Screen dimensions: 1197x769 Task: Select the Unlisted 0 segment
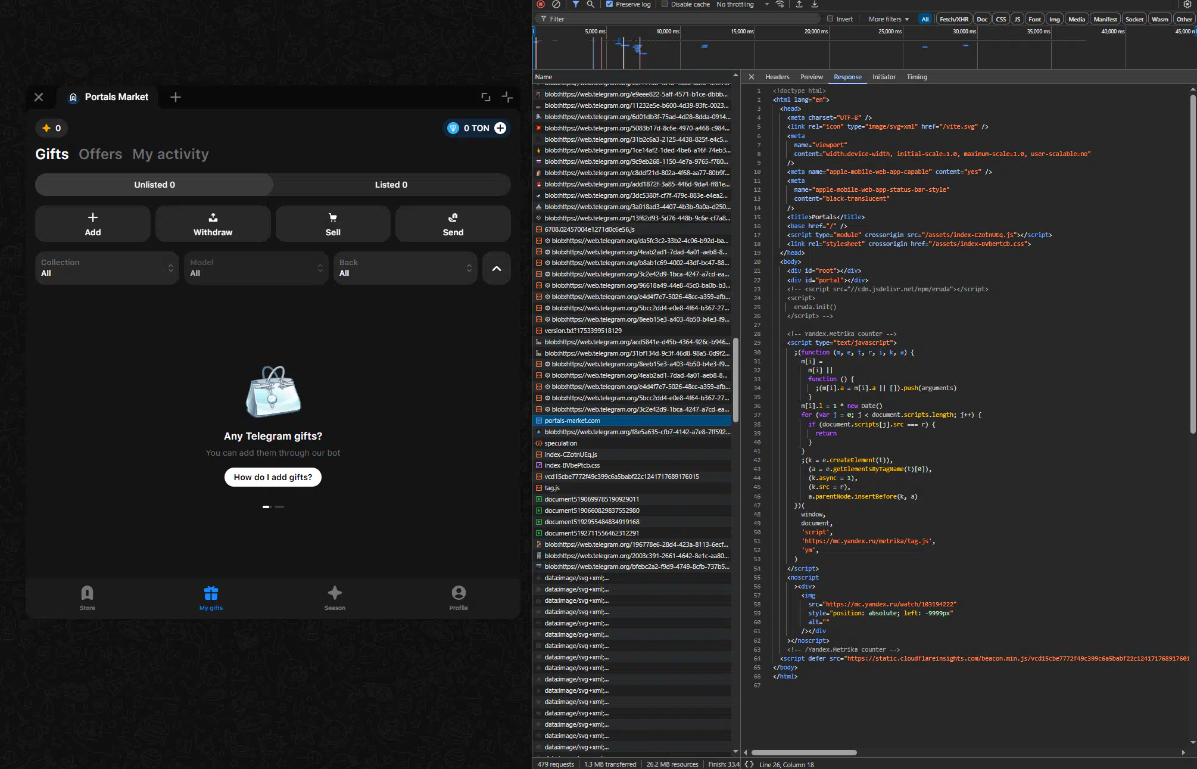tap(154, 185)
